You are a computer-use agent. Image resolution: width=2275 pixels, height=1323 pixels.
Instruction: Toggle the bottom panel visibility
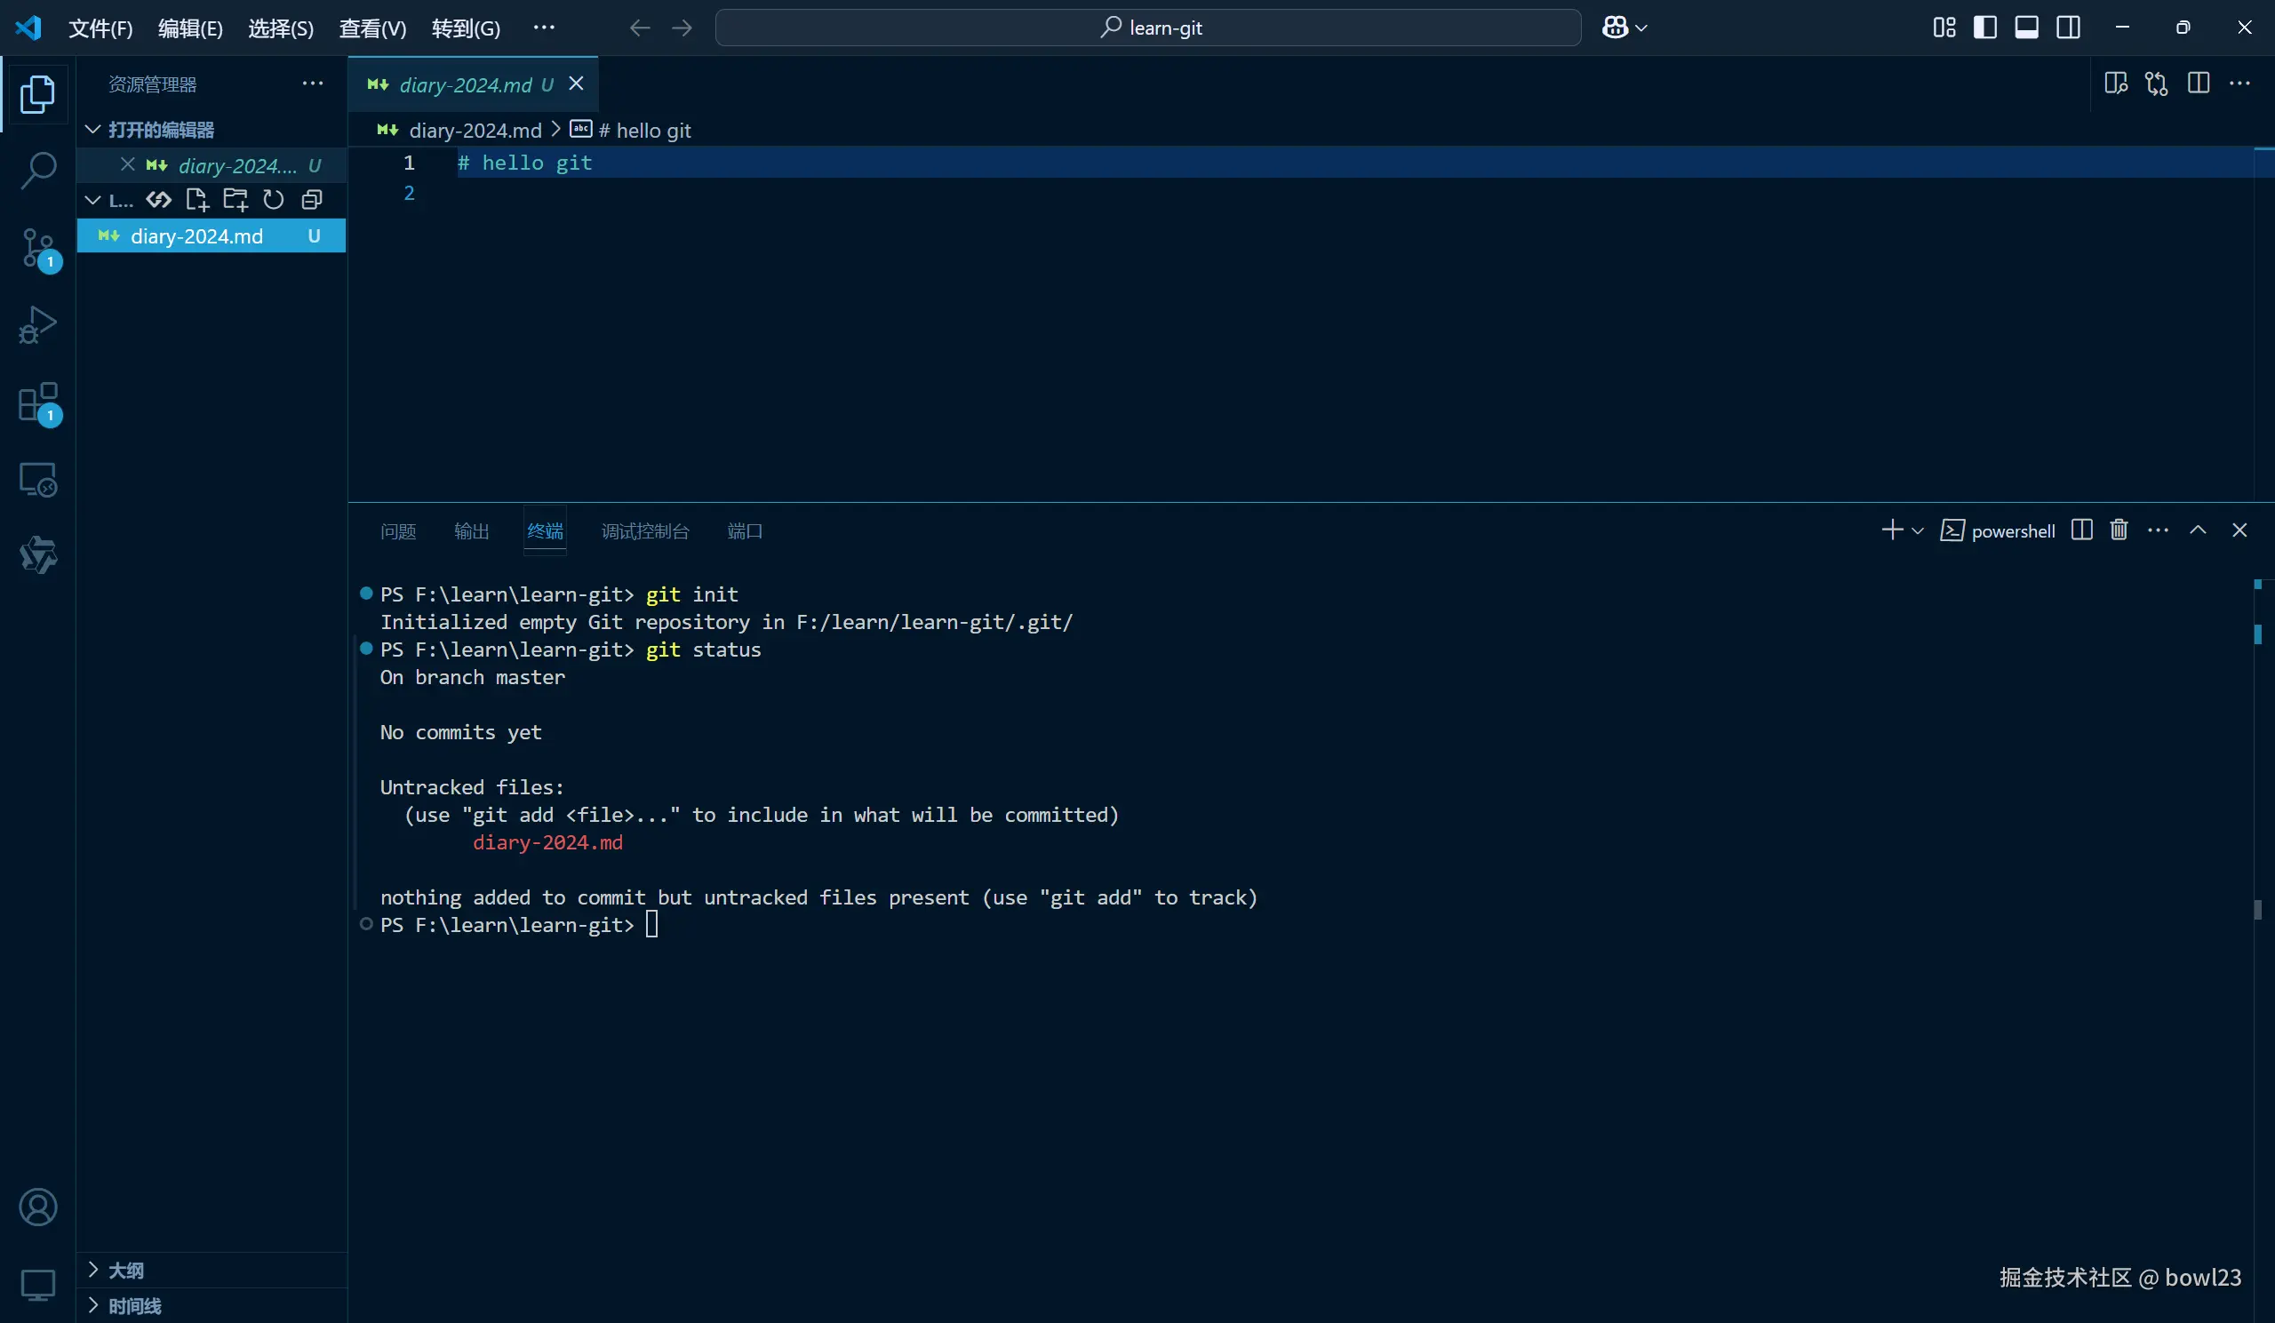(x=2026, y=28)
